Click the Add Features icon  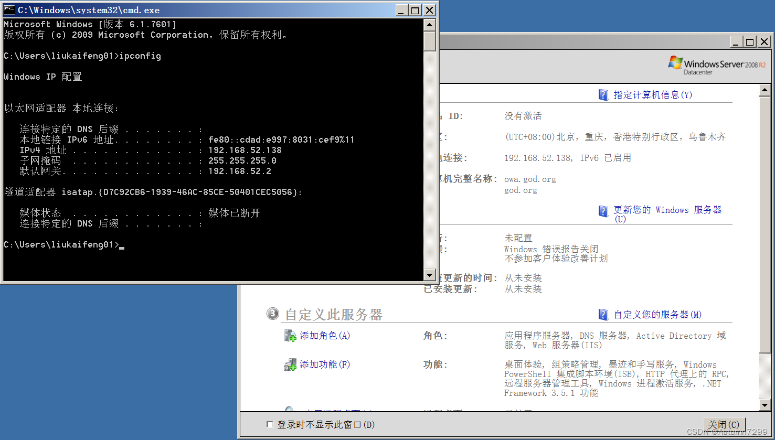(x=290, y=364)
